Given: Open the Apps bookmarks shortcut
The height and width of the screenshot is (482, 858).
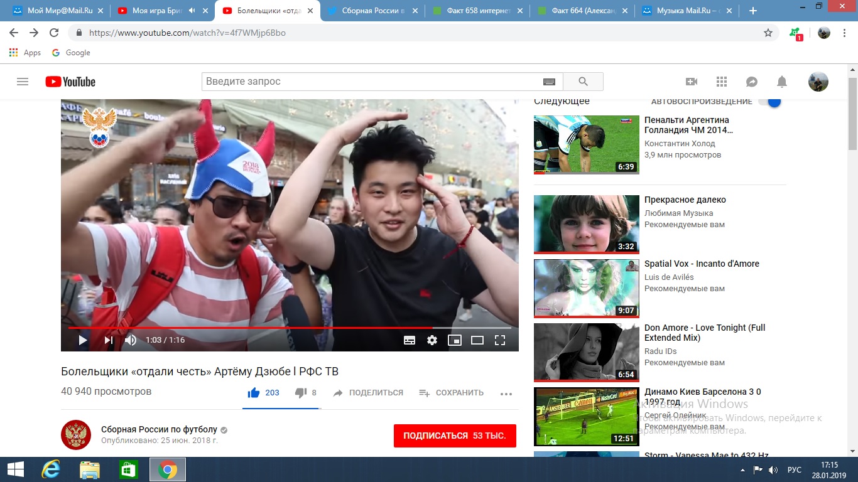Looking at the screenshot, I should 25,53.
